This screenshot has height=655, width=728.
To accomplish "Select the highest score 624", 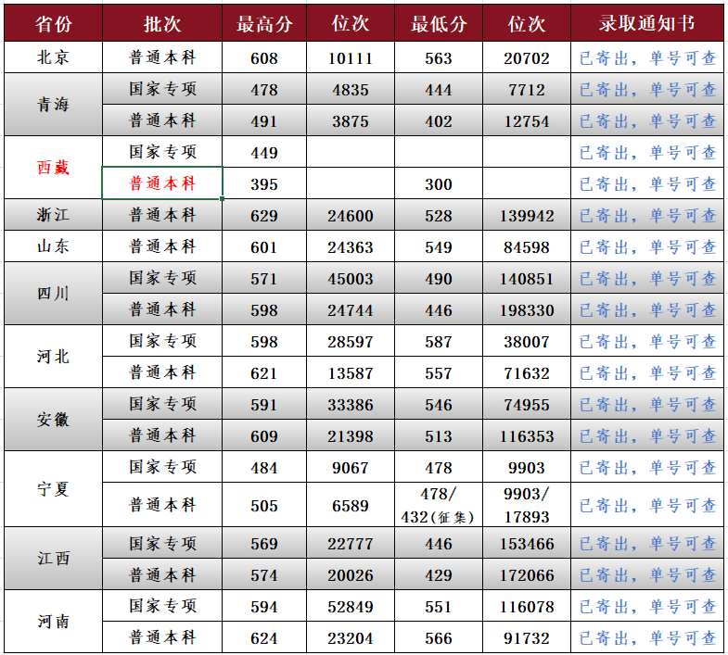I will [x=264, y=638].
